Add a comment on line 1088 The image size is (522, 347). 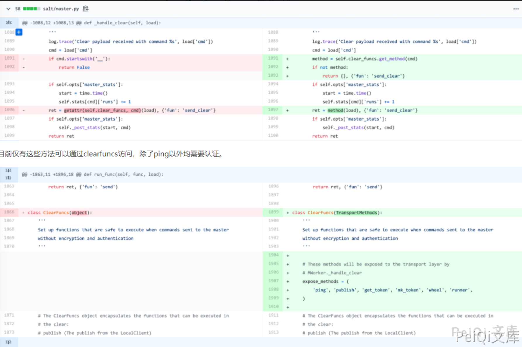pyautogui.click(x=19, y=32)
